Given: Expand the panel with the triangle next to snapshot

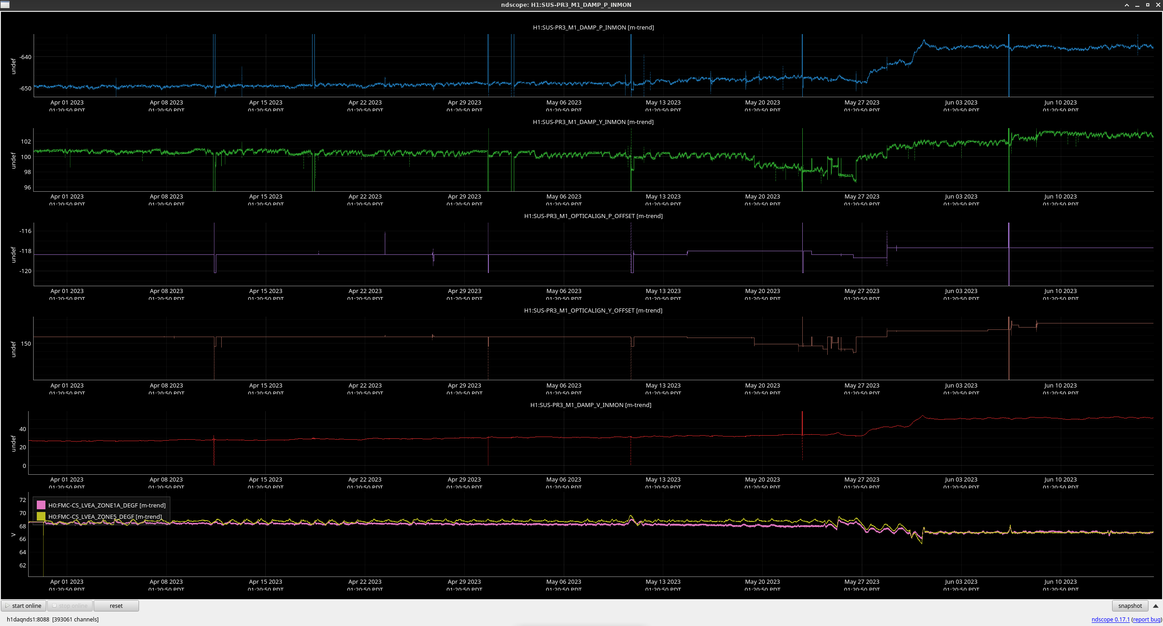Looking at the screenshot, I should tap(1155, 606).
